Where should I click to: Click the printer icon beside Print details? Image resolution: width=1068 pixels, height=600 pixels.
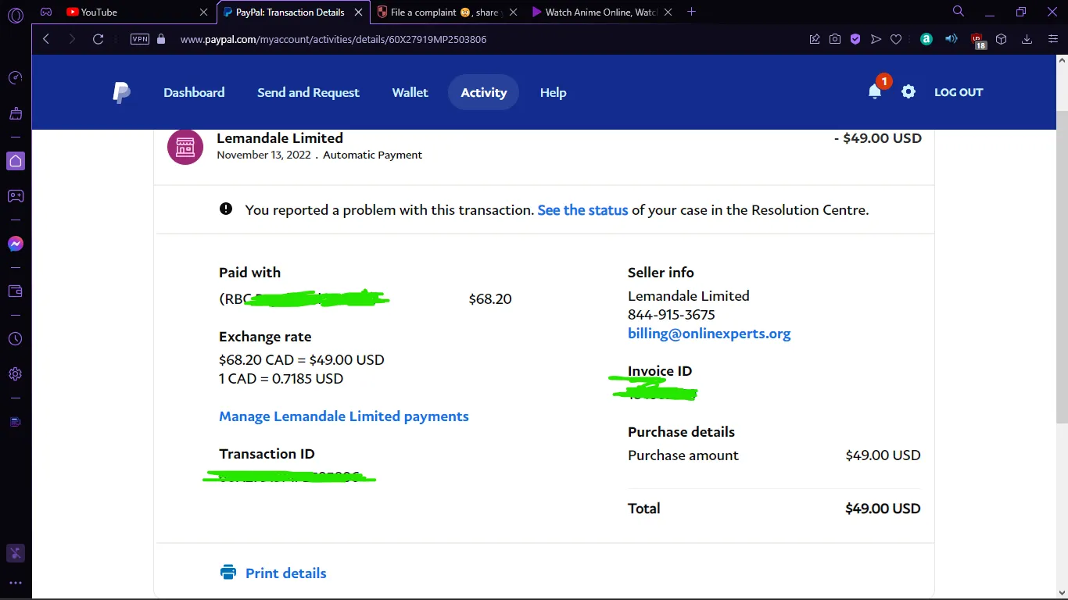[228, 573]
